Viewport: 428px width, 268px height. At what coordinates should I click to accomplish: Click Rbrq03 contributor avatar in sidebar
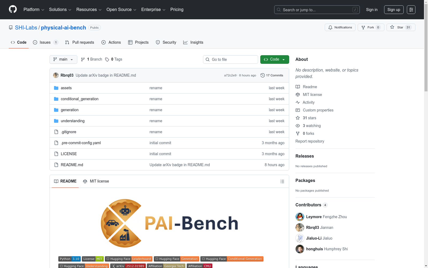pos(300,228)
